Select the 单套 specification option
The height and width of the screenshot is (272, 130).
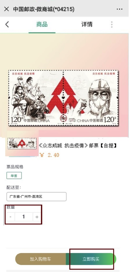(x=14, y=175)
